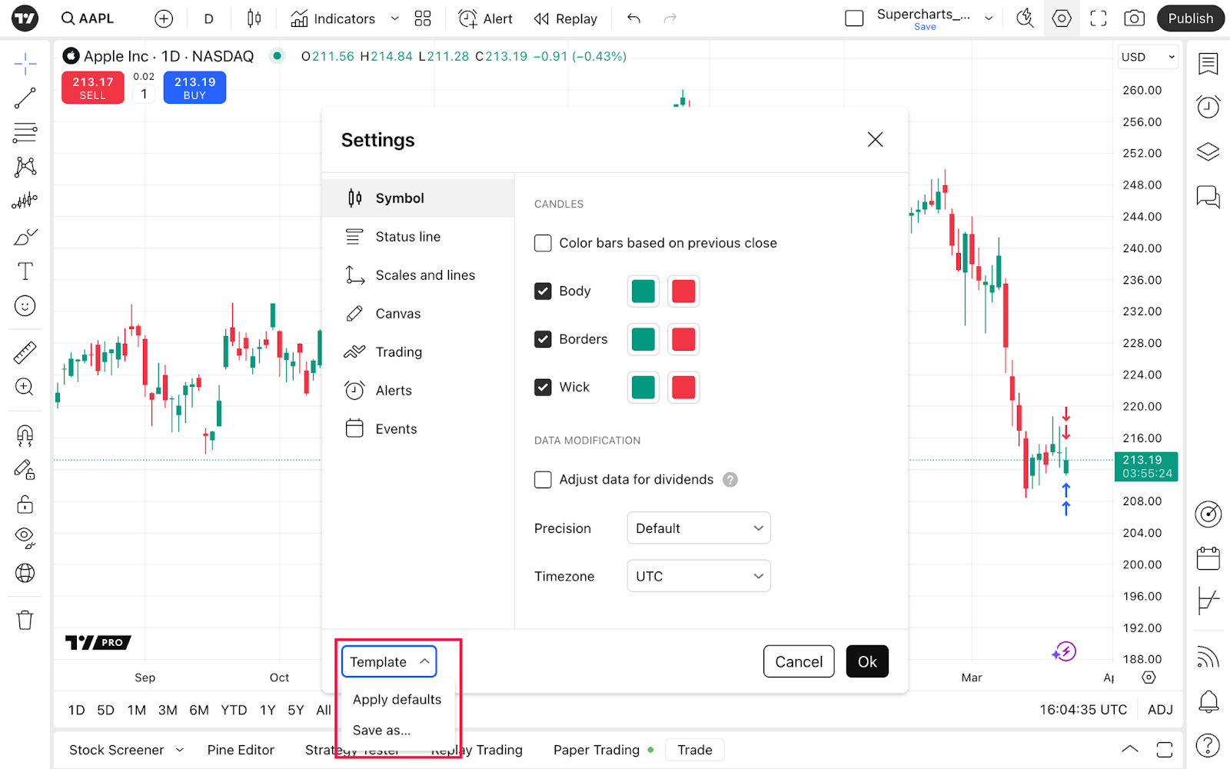
Task: Open the Canvas settings tab
Action: click(x=418, y=314)
